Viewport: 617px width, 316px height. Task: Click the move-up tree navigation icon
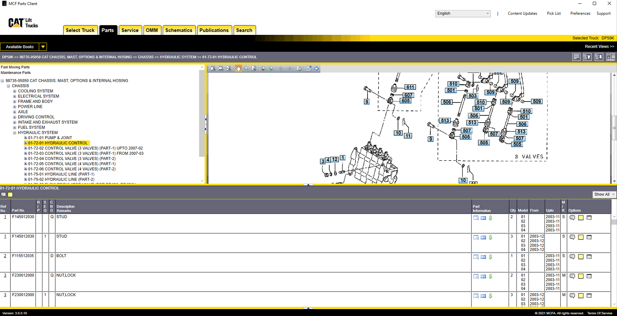pyautogui.click(x=587, y=57)
